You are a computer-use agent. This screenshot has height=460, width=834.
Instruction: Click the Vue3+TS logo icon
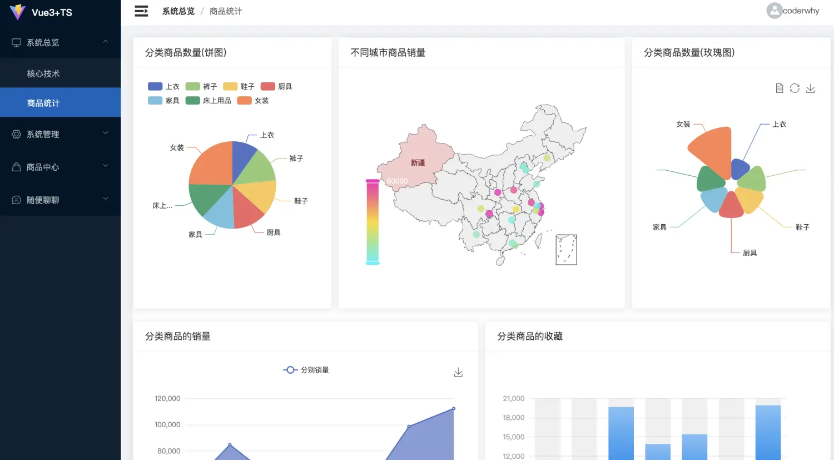(18, 12)
